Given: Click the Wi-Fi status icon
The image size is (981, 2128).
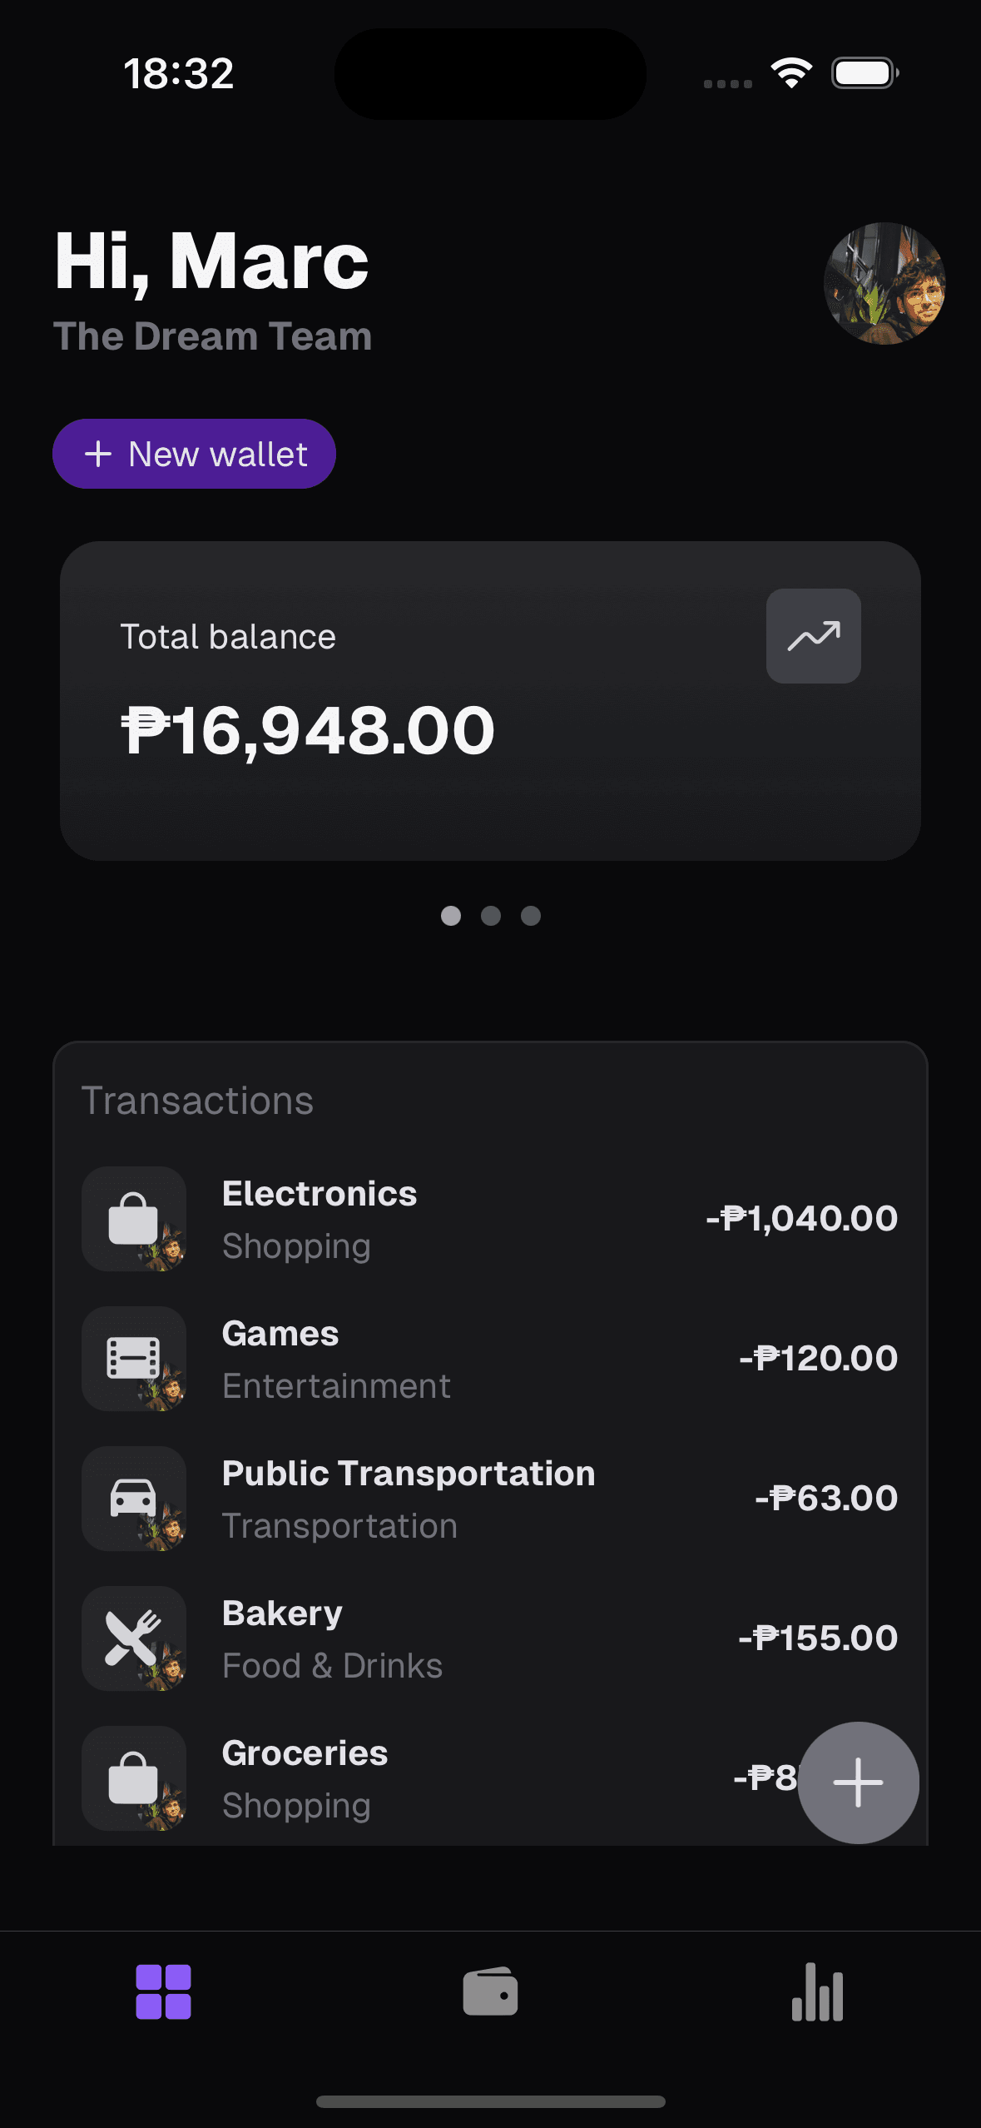Looking at the screenshot, I should (x=791, y=73).
